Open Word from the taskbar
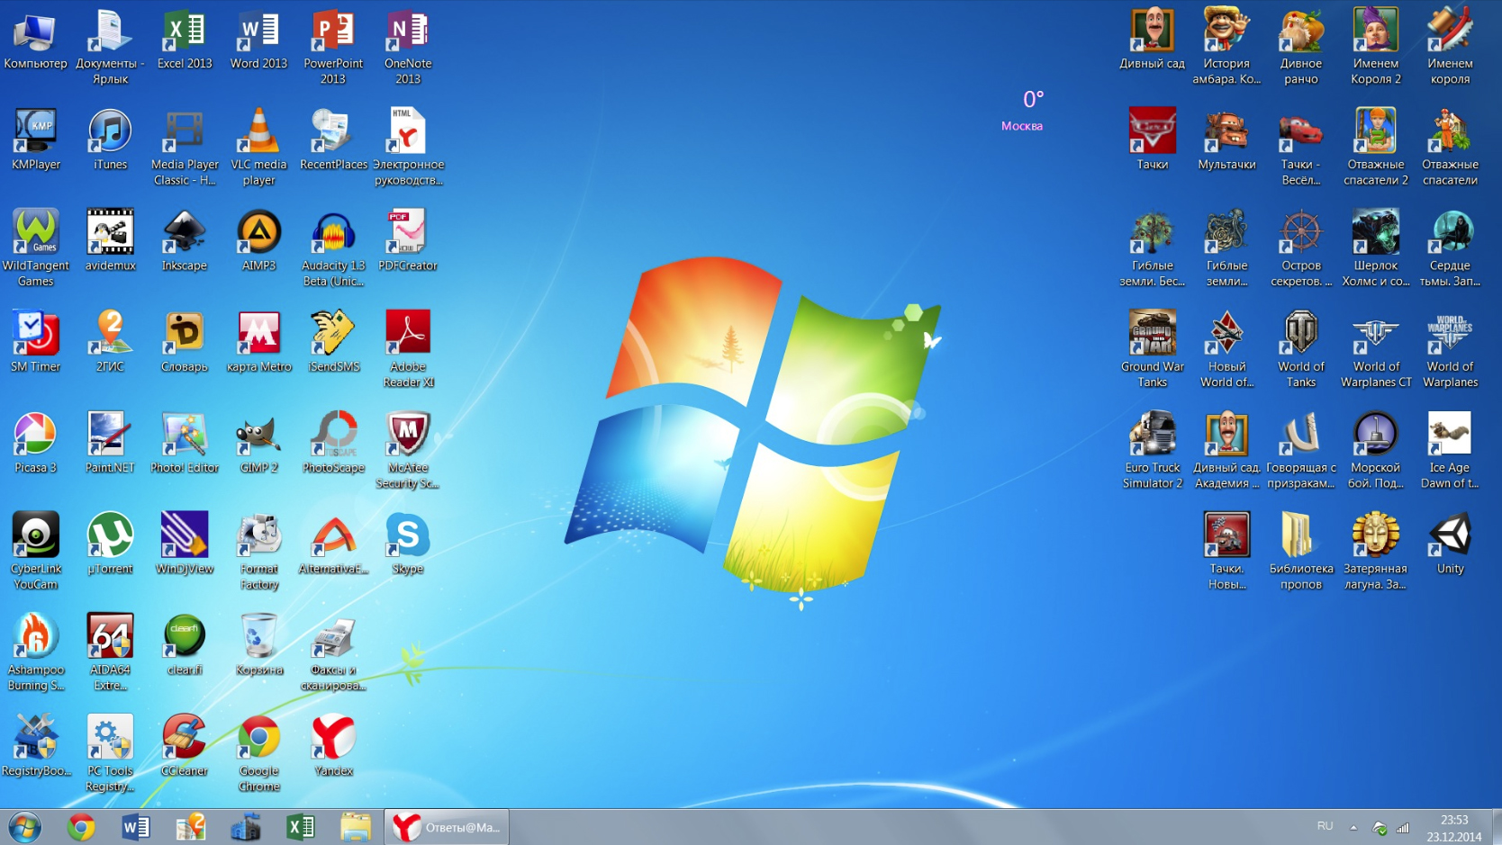 136,827
